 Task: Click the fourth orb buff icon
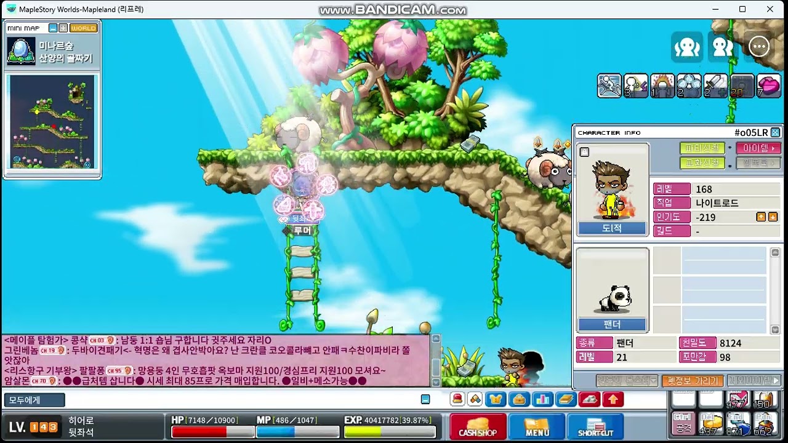689,86
